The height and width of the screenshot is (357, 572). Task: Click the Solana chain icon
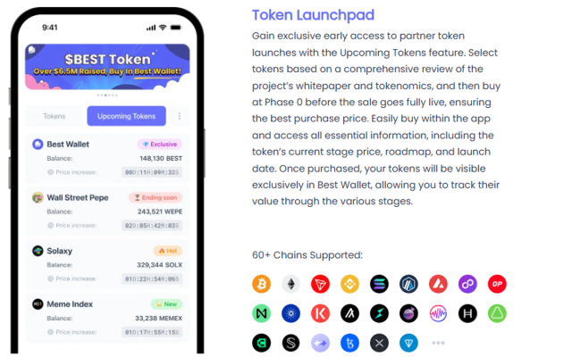coord(379,284)
